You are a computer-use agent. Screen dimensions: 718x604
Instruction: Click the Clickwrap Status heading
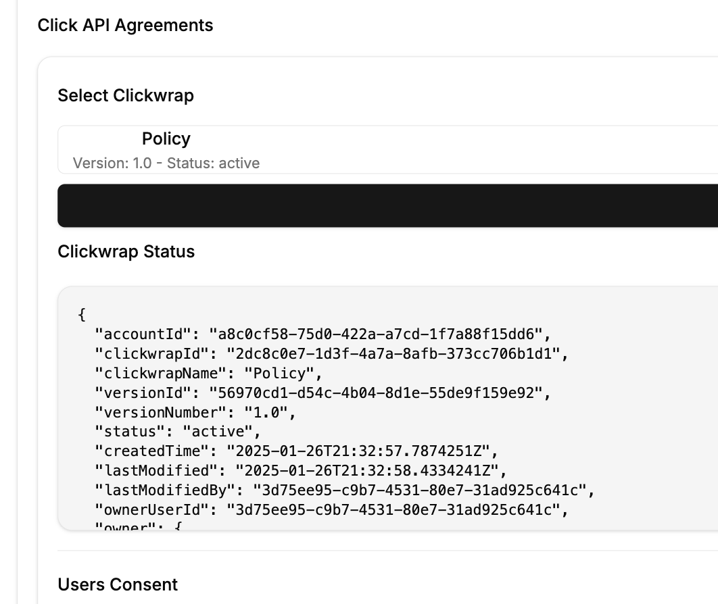126,251
